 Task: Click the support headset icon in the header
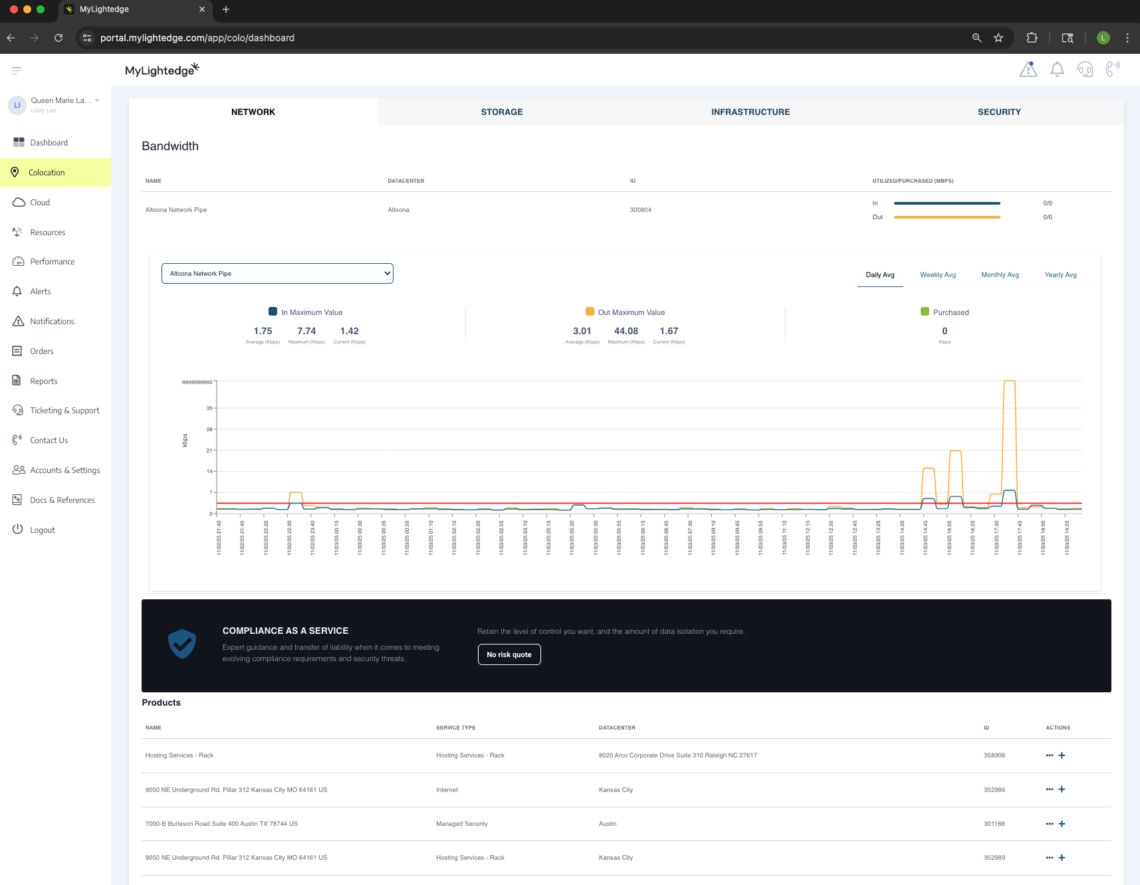pos(1085,69)
